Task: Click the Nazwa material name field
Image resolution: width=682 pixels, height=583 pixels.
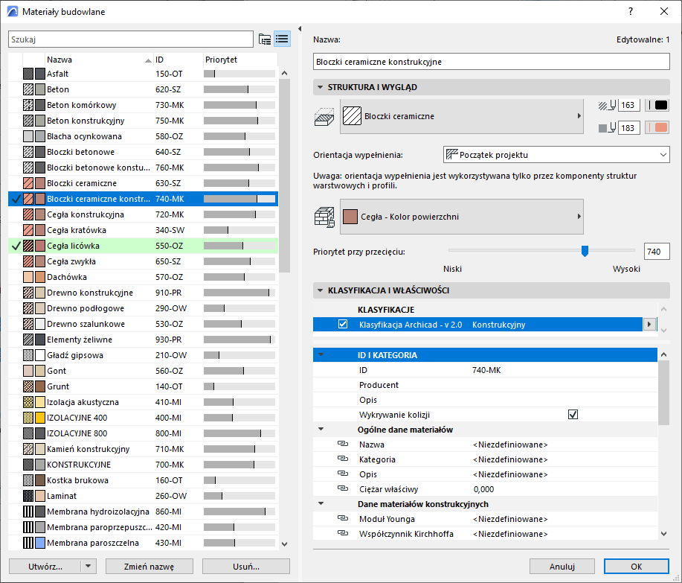Action: [x=491, y=62]
